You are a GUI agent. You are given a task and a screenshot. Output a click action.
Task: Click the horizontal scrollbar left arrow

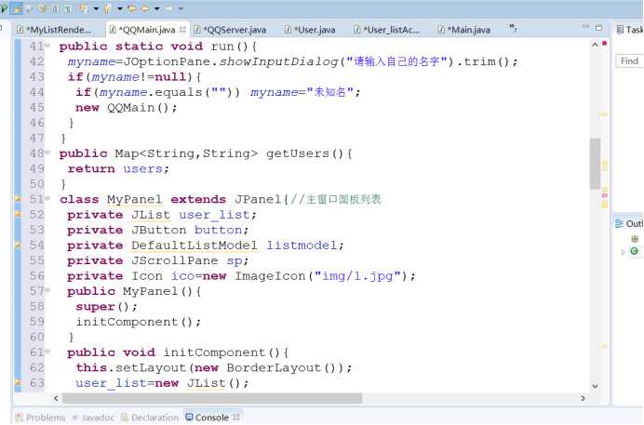[x=56, y=398]
